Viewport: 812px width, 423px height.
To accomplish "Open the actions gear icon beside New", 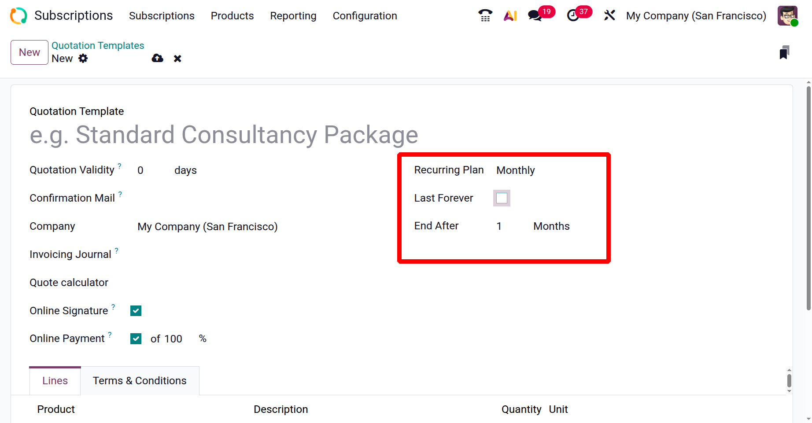I will (x=83, y=59).
